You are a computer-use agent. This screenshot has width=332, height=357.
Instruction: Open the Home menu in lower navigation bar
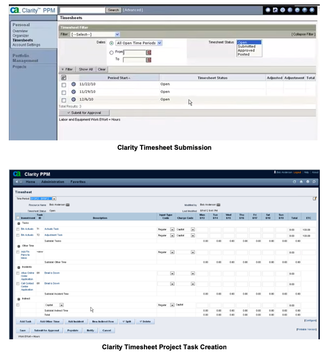30,182
